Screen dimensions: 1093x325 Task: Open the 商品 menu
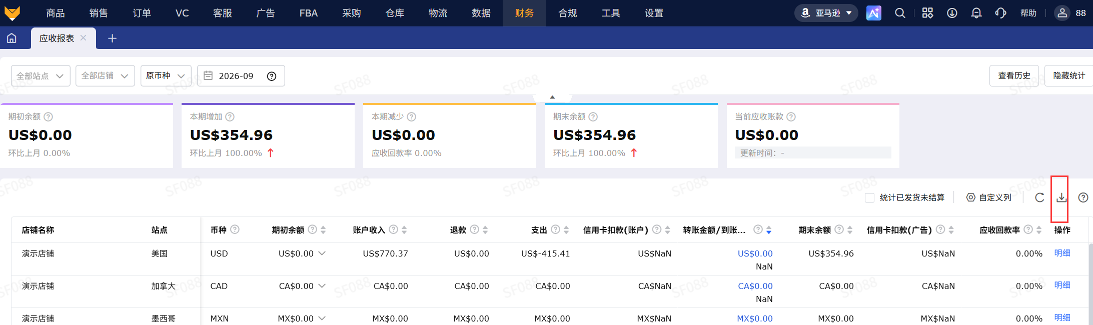click(x=56, y=13)
